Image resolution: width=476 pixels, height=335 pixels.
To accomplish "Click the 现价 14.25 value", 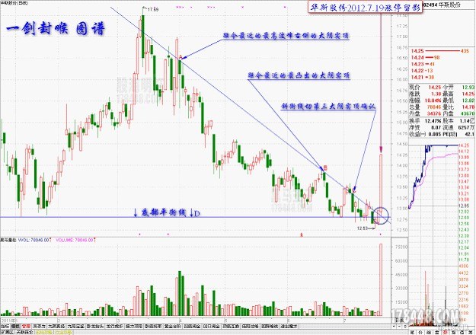I will click(435, 88).
